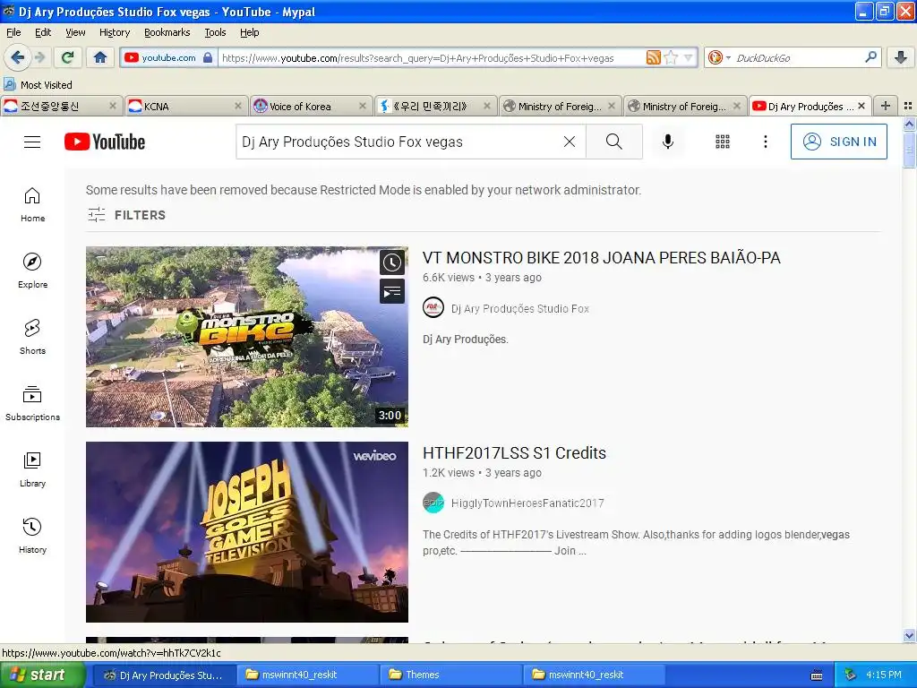Viewport: 917px width, 688px height.
Task: Open a new tab with plus button
Action: pyautogui.click(x=886, y=106)
